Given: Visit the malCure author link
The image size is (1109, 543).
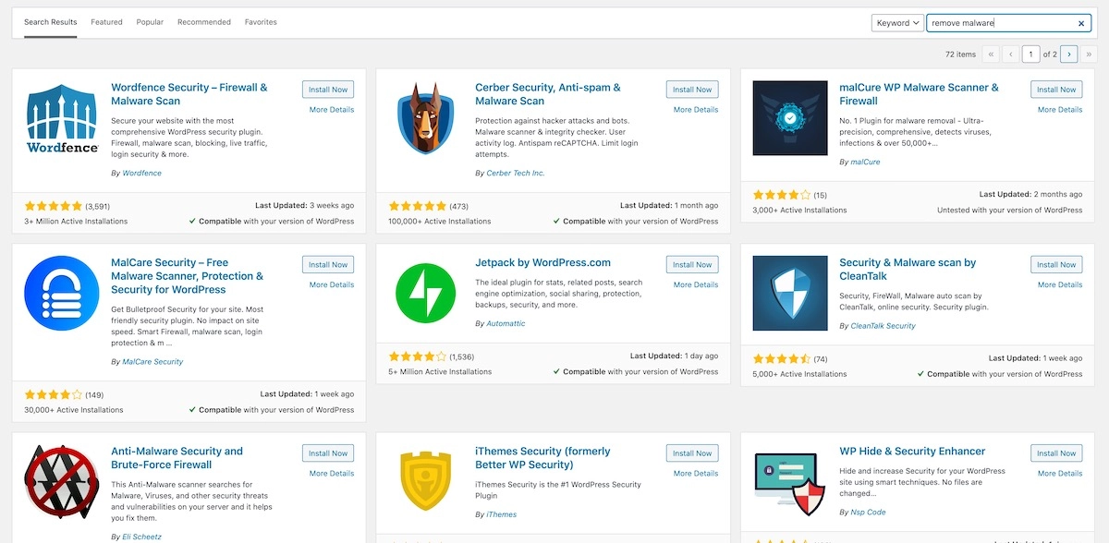Looking at the screenshot, I should [865, 163].
